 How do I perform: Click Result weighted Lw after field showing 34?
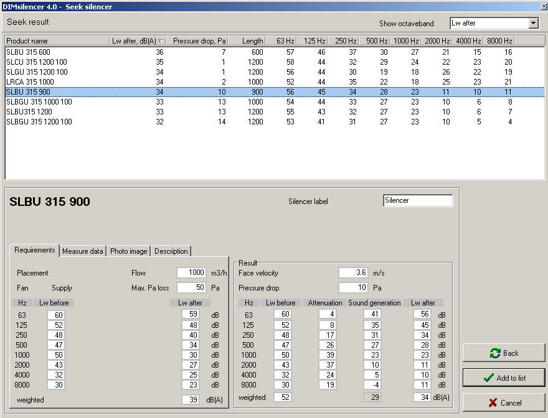[x=422, y=397]
